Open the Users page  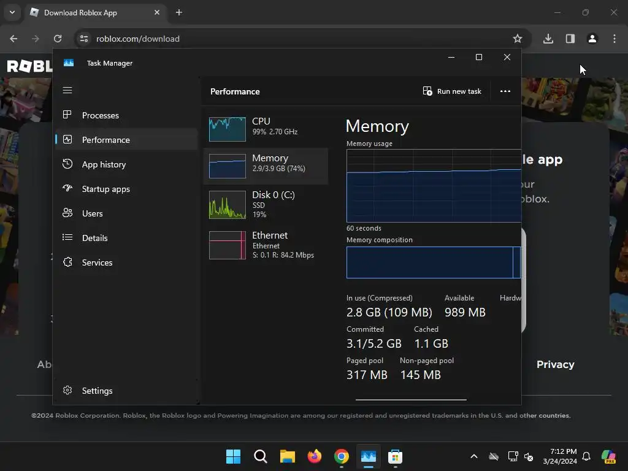[126, 213]
